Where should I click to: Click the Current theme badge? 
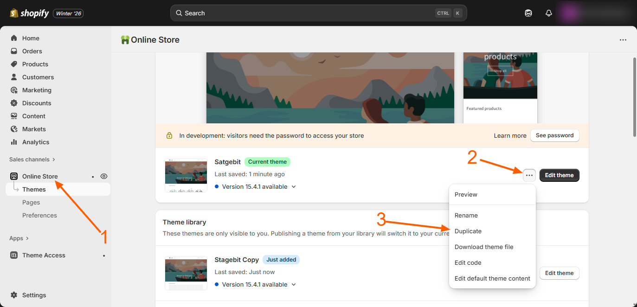(267, 162)
